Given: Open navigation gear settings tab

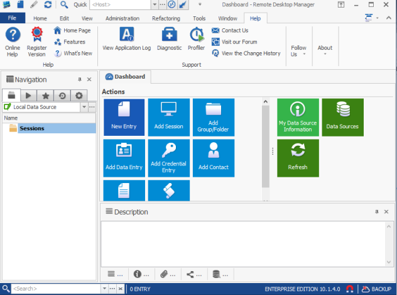Looking at the screenshot, I should (x=79, y=96).
